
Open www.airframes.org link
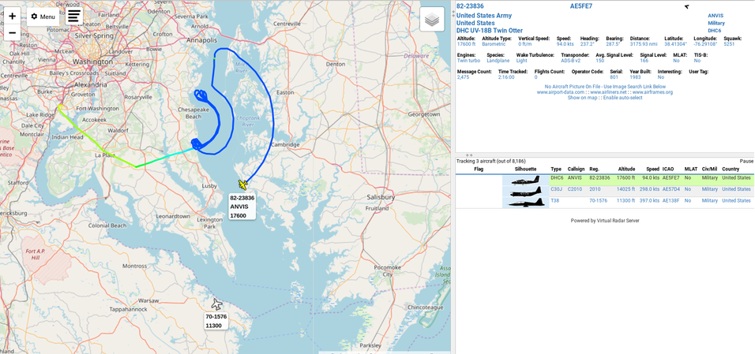pyautogui.click(x=652, y=92)
